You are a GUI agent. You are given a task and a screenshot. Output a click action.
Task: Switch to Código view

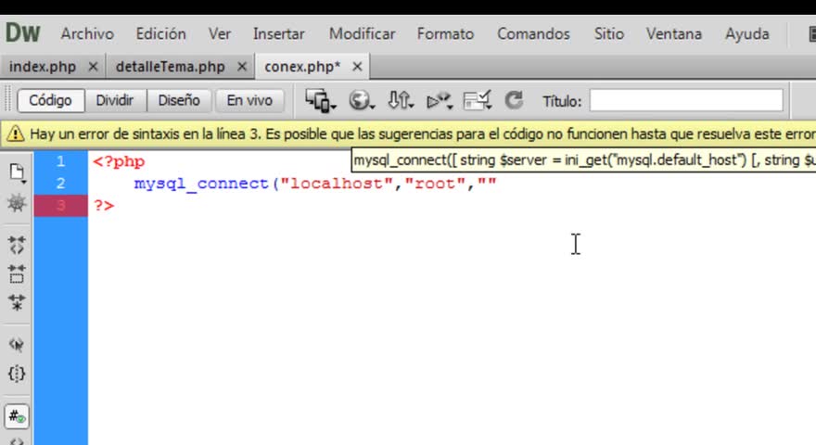coord(50,100)
